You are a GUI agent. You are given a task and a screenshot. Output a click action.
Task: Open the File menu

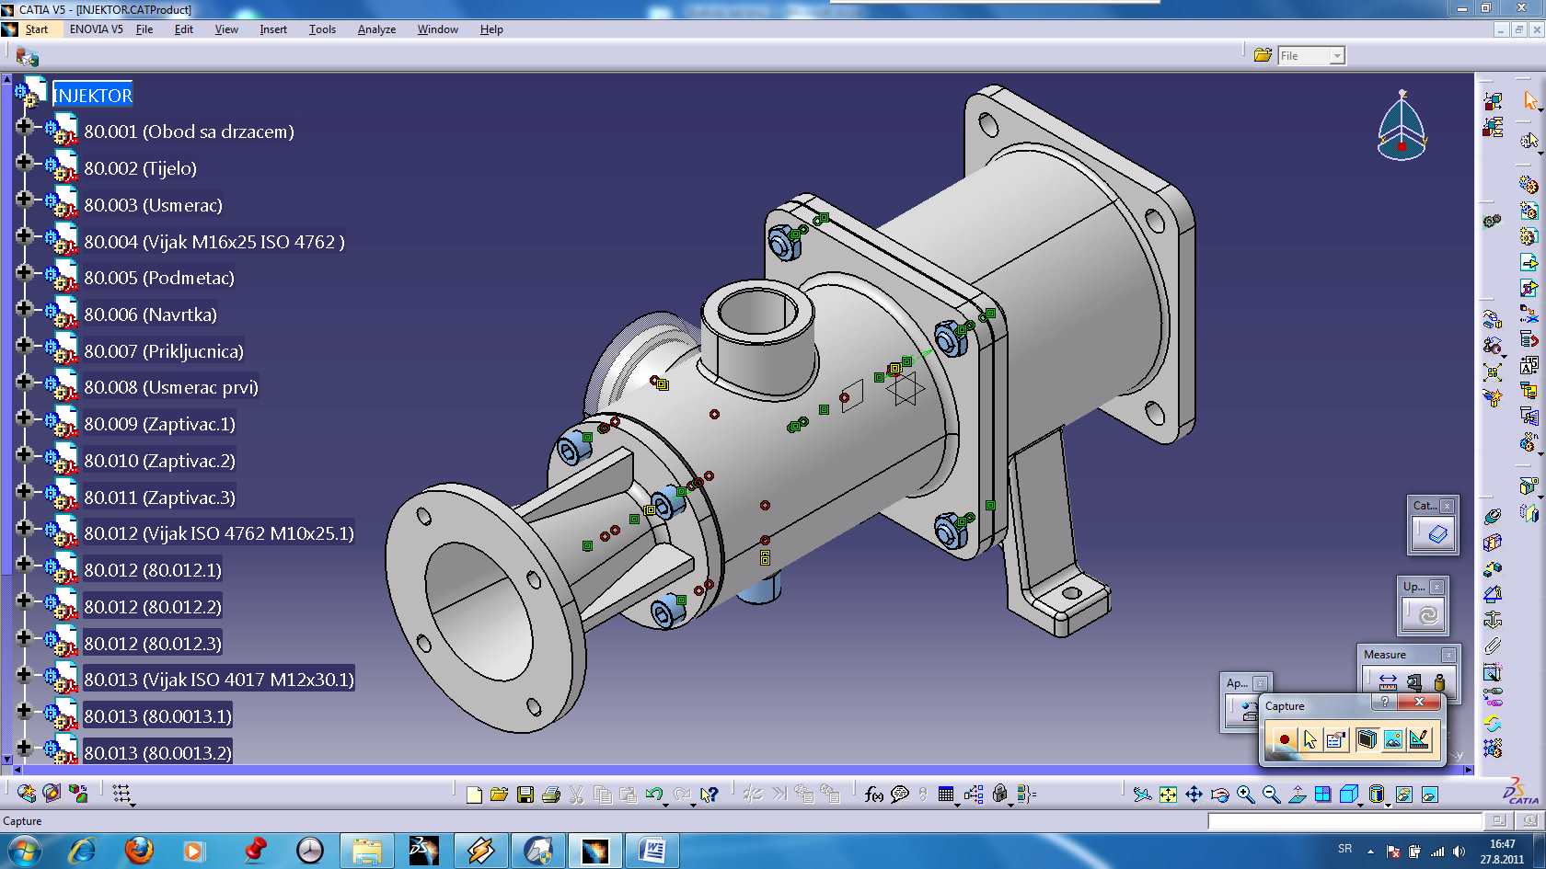tap(144, 29)
